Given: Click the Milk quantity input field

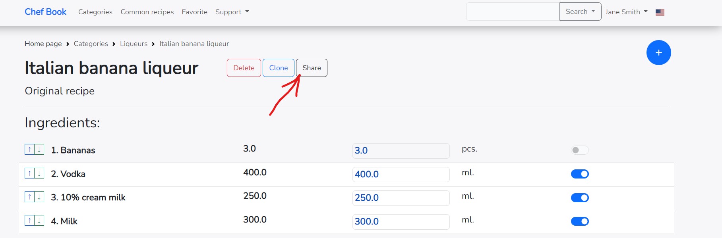Looking at the screenshot, I should (x=401, y=221).
